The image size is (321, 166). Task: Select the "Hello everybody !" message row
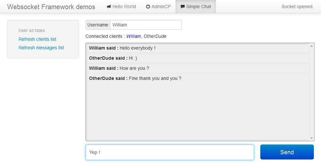pyautogui.click(x=197, y=48)
